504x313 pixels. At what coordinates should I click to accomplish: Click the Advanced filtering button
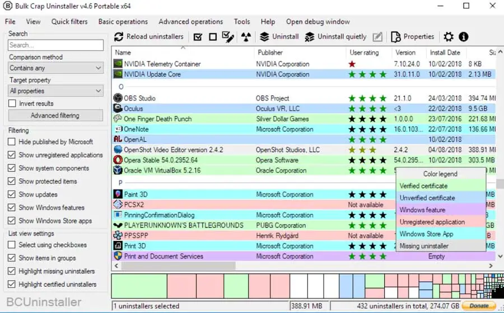point(55,115)
